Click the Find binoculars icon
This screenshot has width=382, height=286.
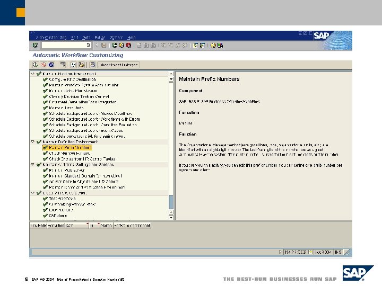coord(146,45)
